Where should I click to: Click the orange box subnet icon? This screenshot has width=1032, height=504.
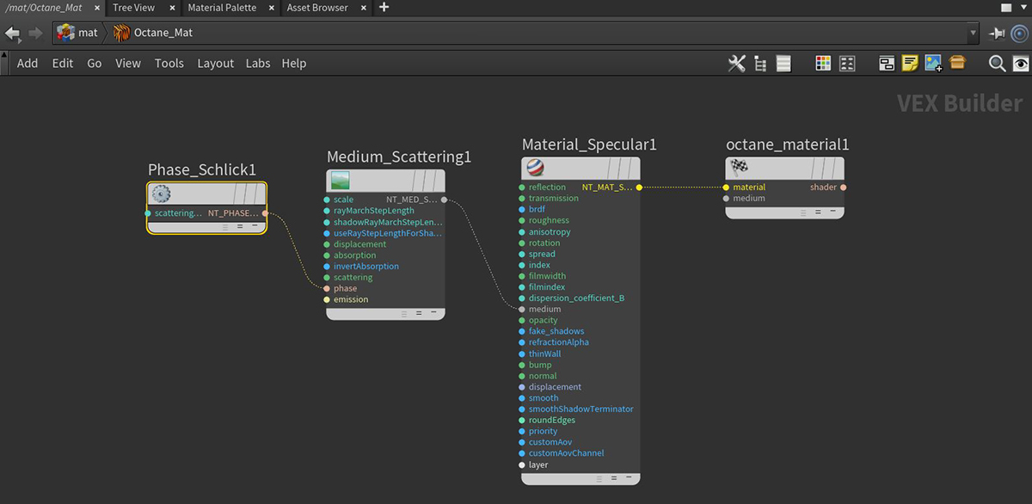957,64
